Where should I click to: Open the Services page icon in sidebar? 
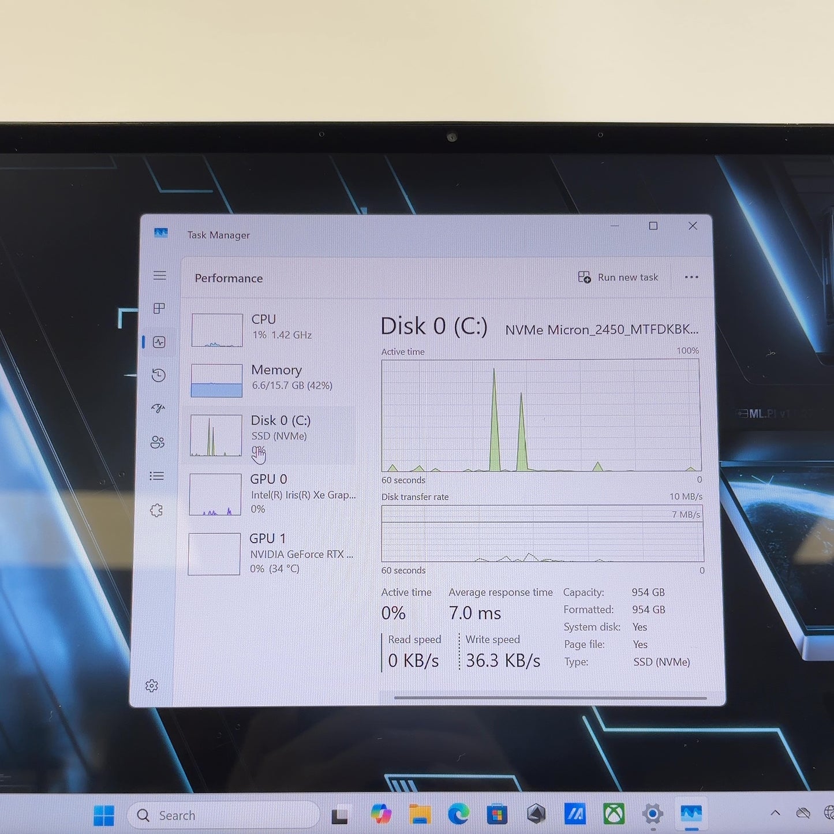coord(156,511)
